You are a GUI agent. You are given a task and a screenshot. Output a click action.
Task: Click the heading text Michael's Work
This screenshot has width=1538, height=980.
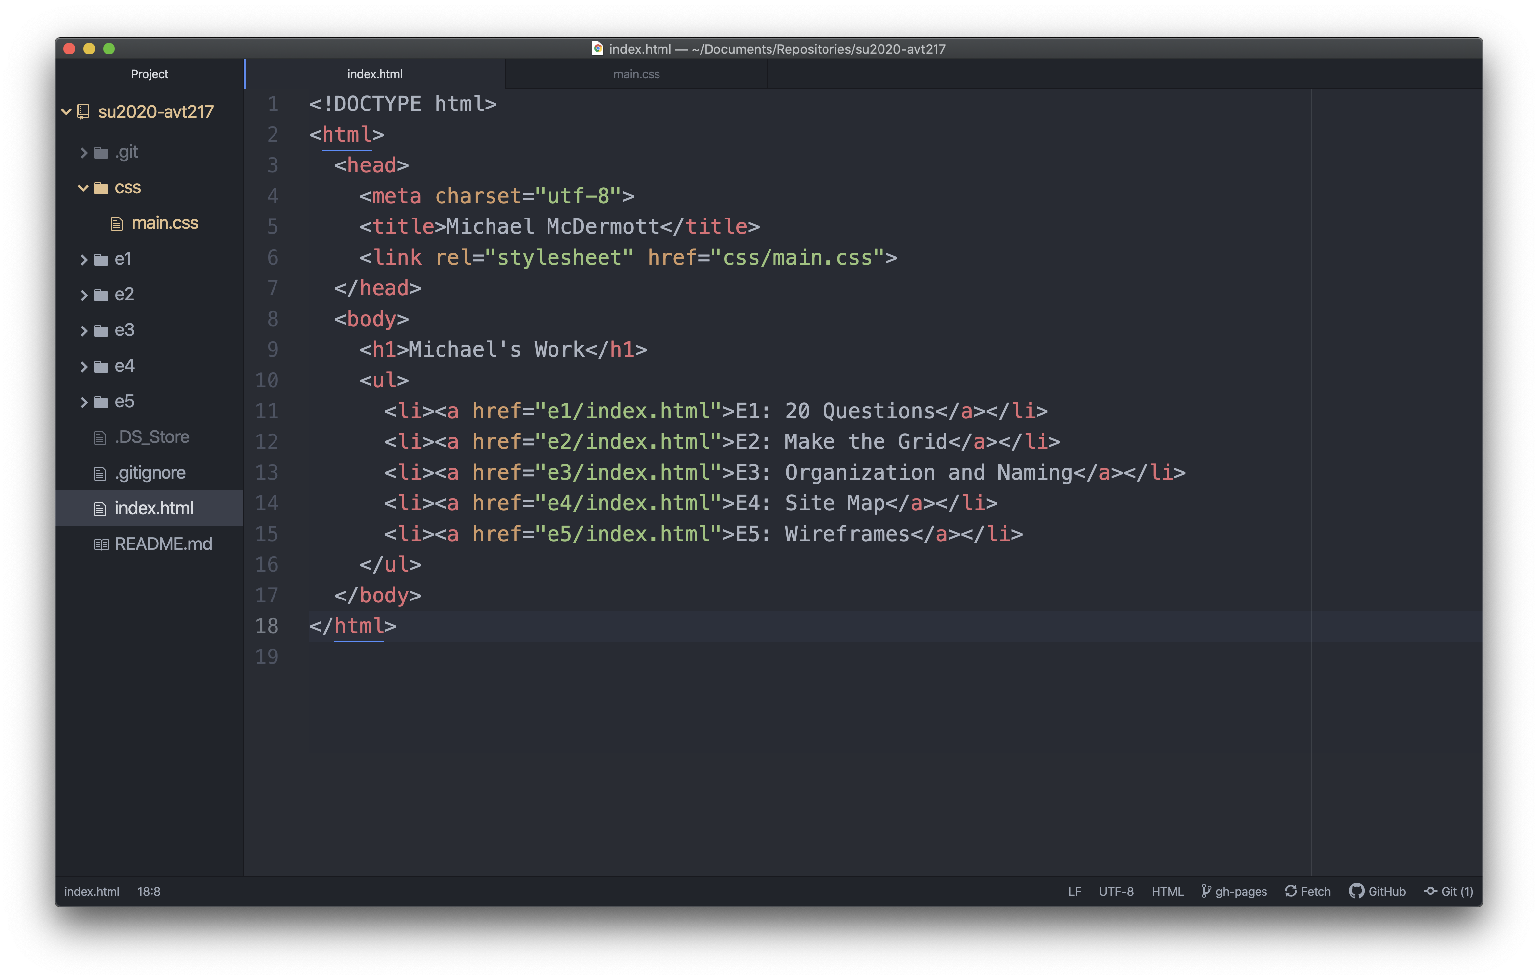496,350
